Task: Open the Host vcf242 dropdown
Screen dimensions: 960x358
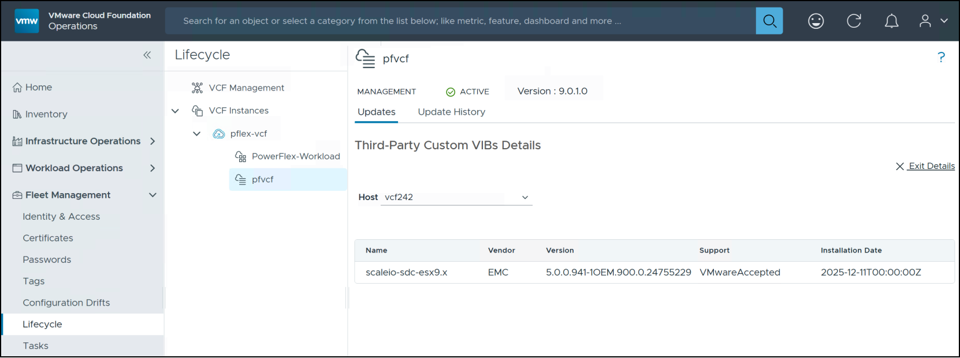Action: tap(456, 197)
